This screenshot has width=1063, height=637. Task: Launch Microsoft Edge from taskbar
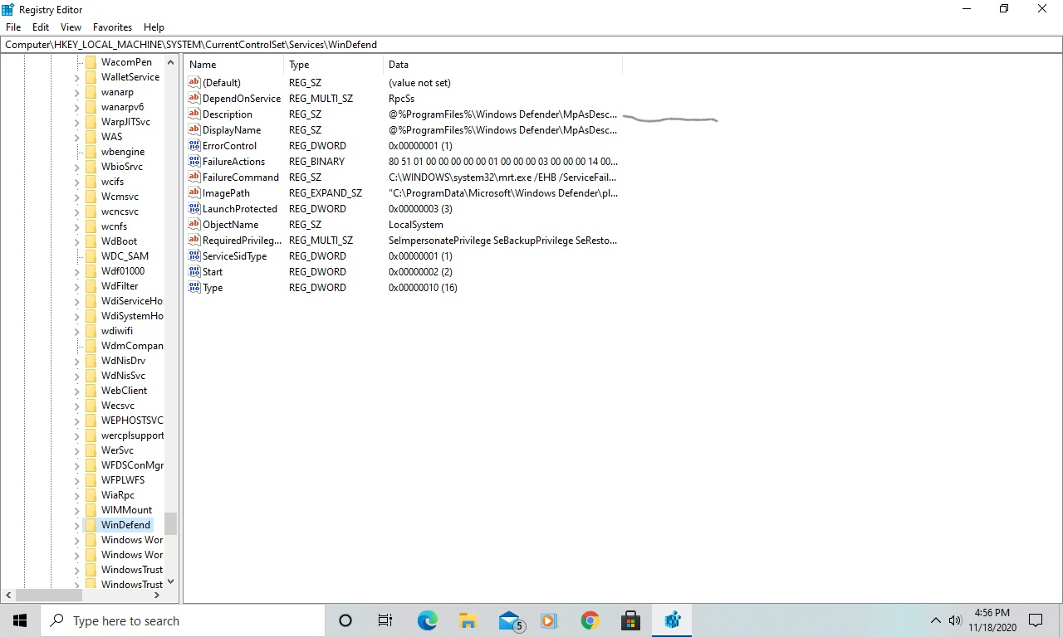click(x=427, y=620)
